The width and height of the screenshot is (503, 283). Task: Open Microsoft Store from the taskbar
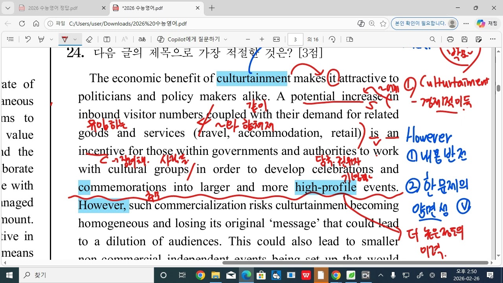point(261,275)
